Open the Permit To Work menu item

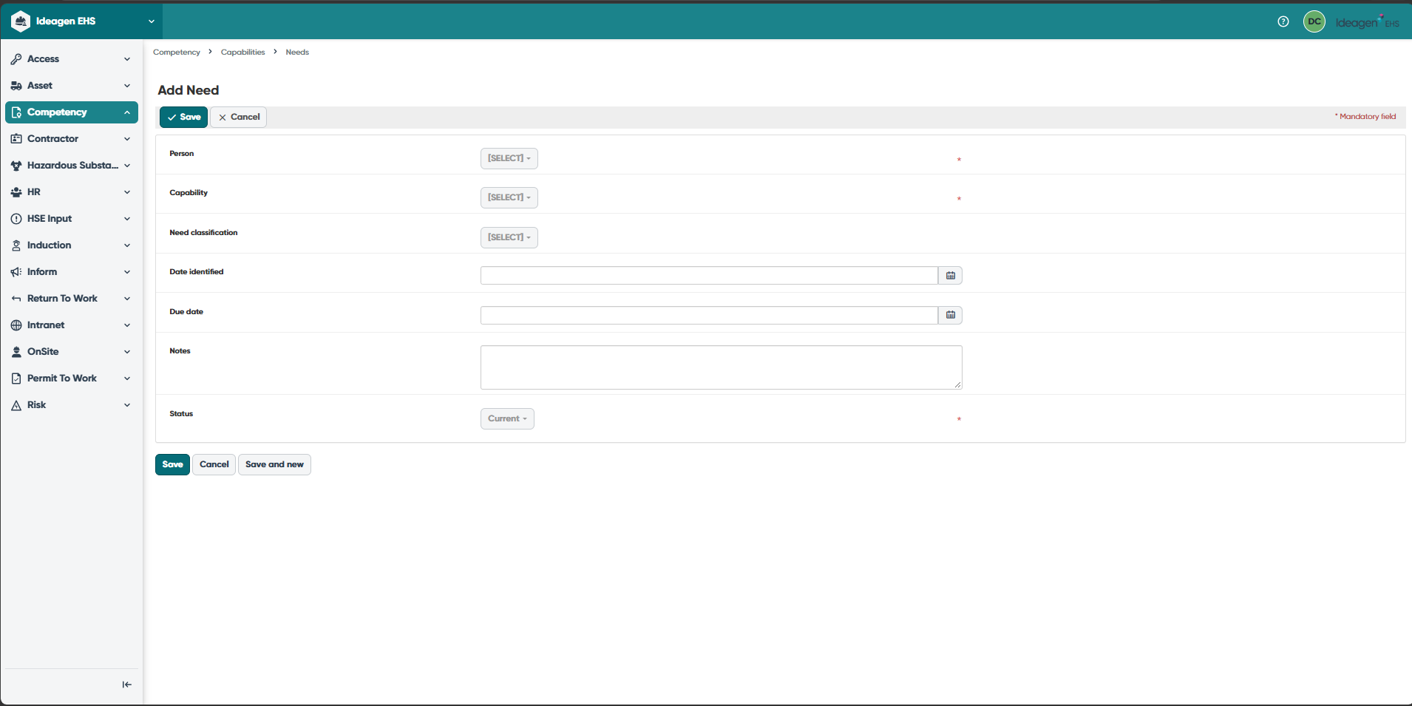pos(72,379)
